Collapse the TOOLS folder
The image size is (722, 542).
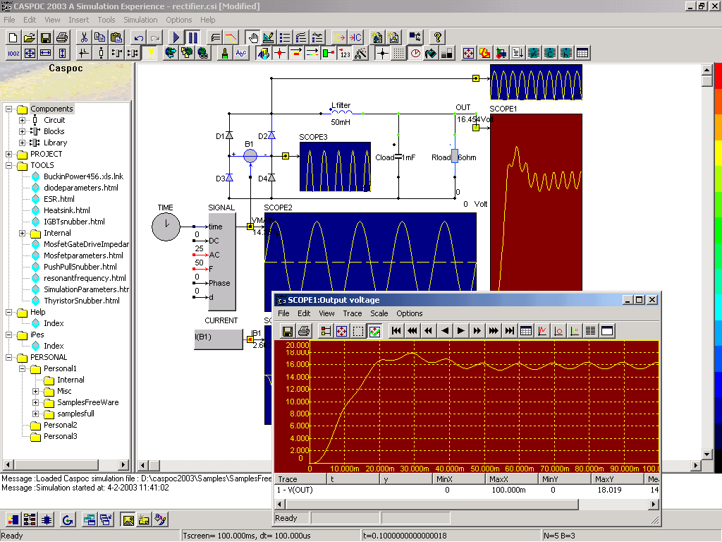click(8, 165)
